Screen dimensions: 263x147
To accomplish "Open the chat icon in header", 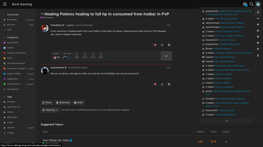I will click(x=245, y=4).
